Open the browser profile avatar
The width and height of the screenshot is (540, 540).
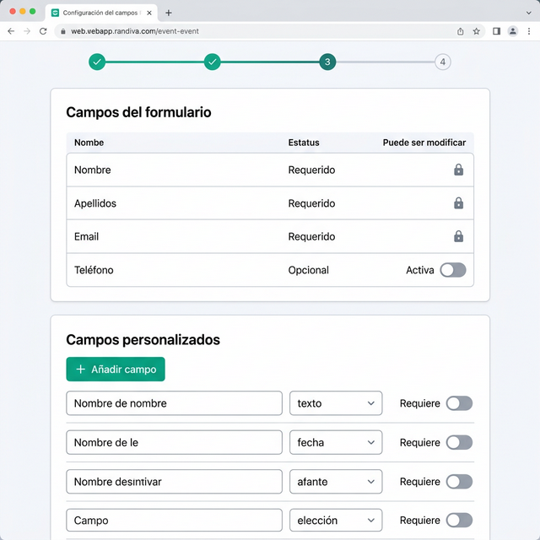(x=513, y=31)
